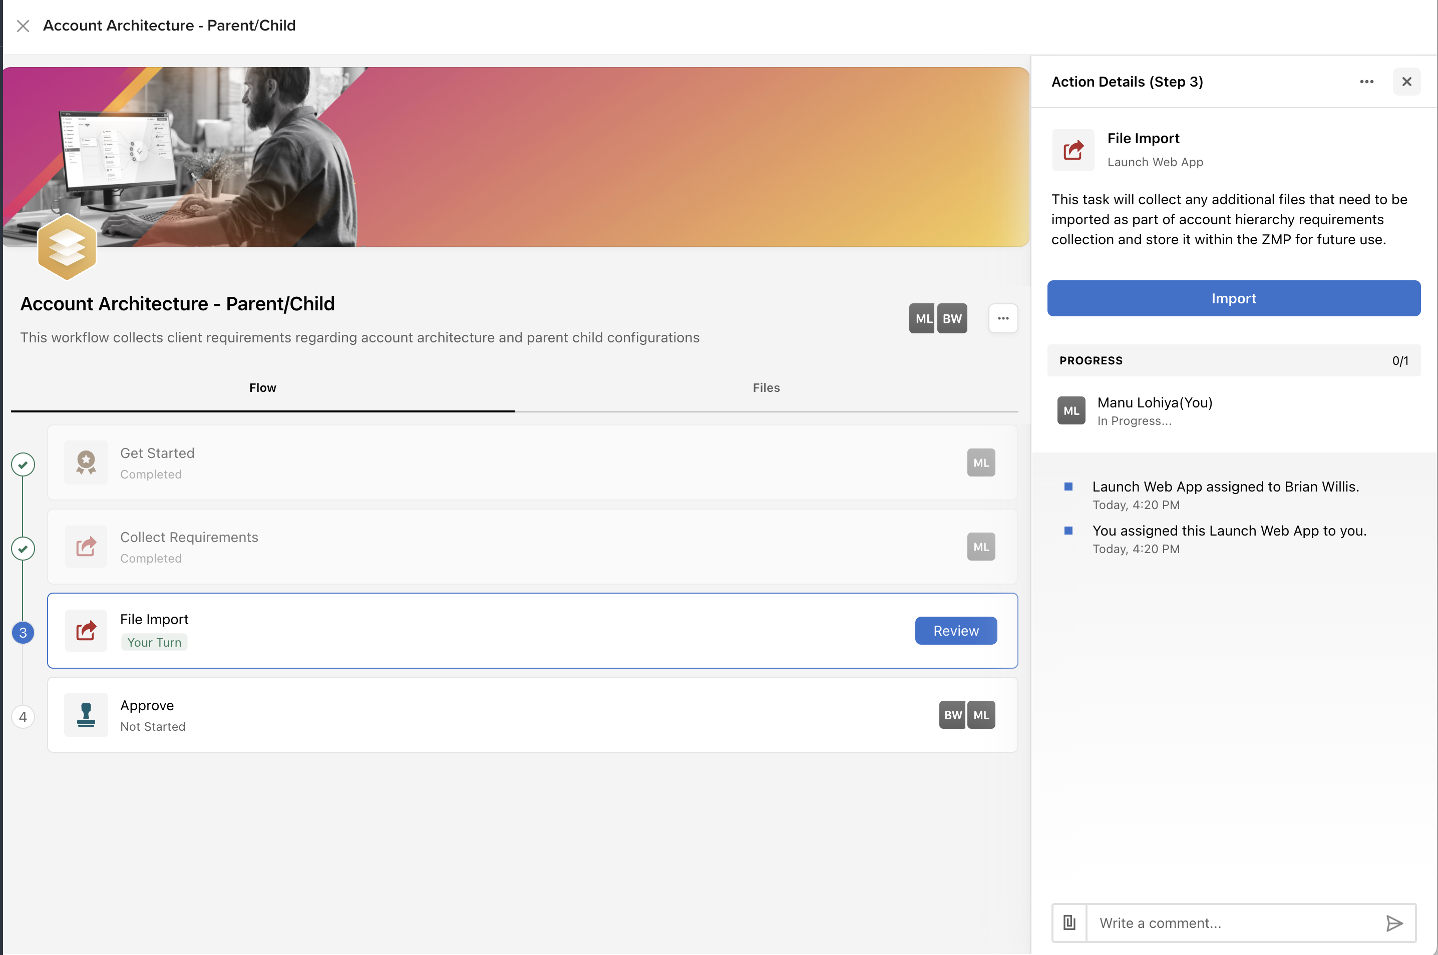Click the Collect Requirements step share icon
The height and width of the screenshot is (955, 1438).
point(86,547)
